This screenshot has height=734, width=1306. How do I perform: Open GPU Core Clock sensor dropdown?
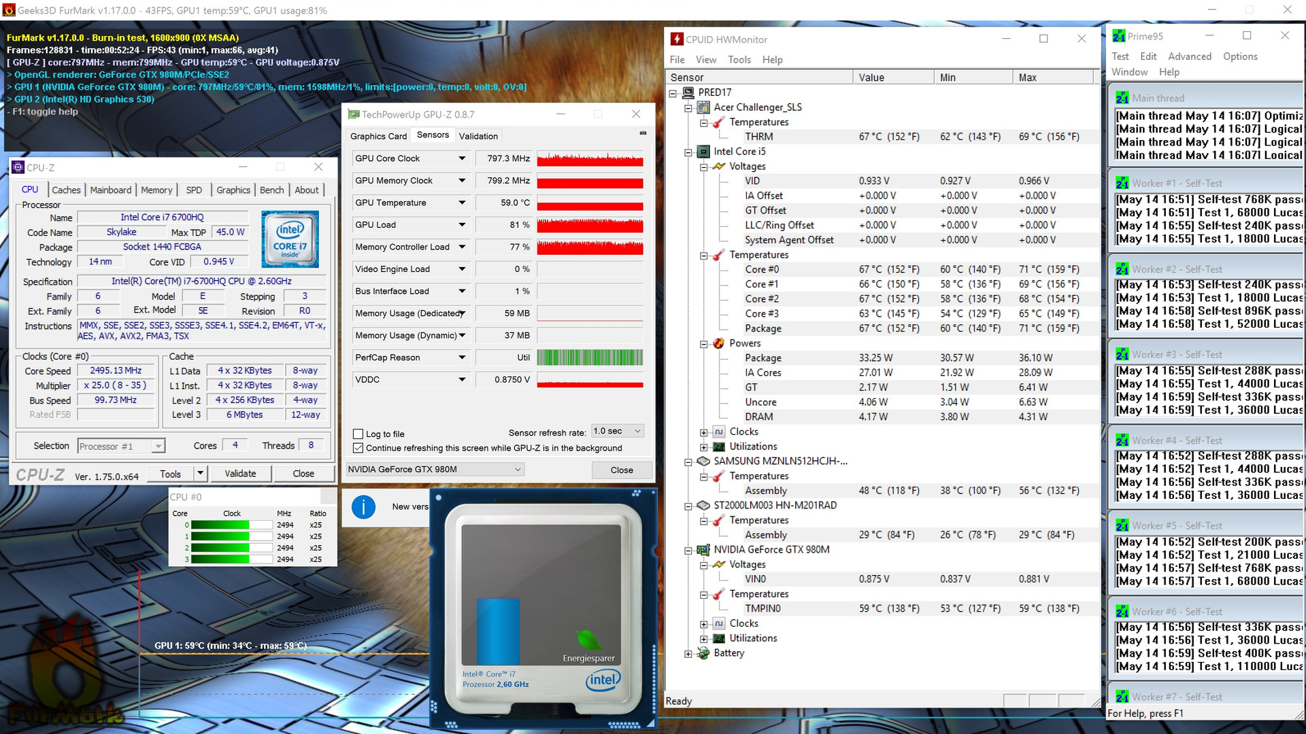[x=462, y=159]
